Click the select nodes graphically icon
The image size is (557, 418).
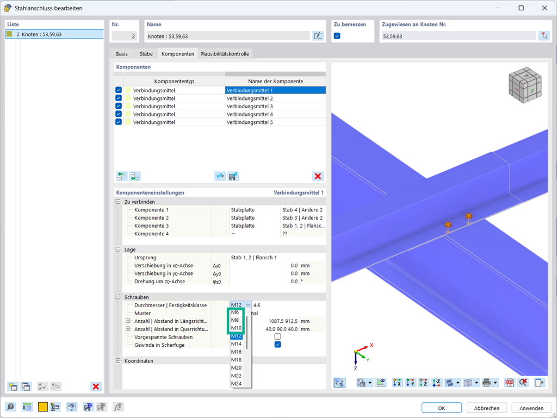click(544, 36)
